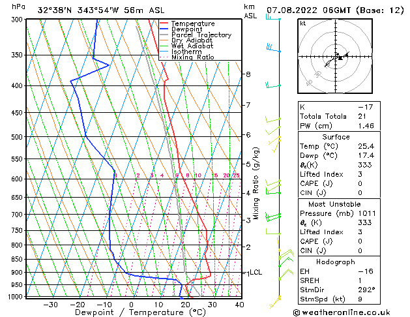Click the PW (cm) value 1.46
Screen dimensions: 410x317
pos(366,126)
